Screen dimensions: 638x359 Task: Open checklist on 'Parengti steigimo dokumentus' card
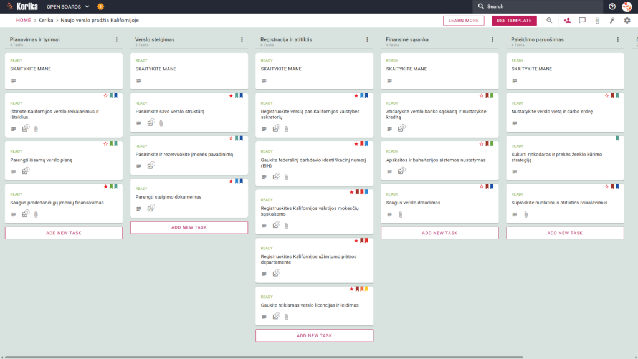point(151,208)
